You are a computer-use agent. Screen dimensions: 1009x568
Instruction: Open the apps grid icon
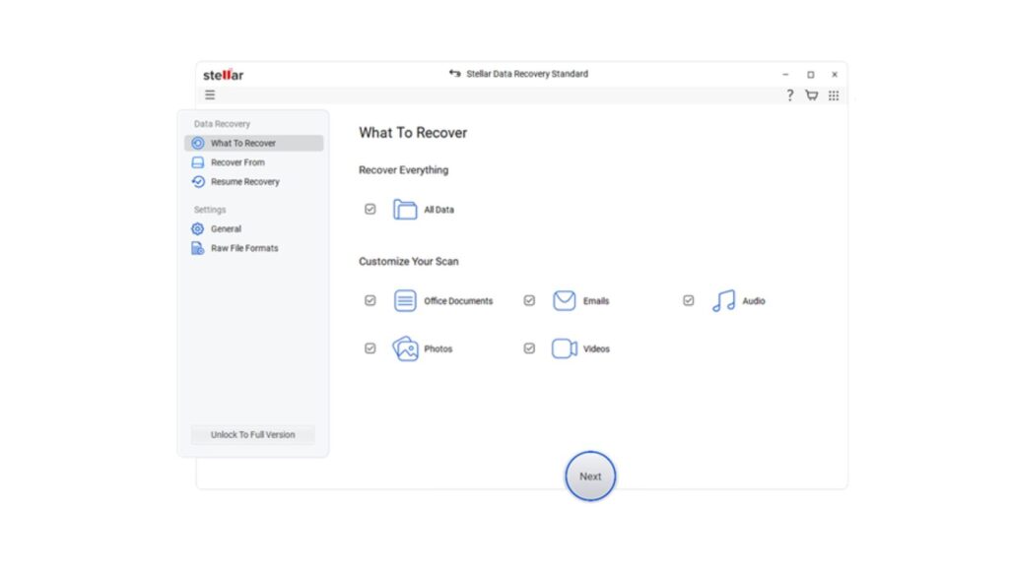point(834,95)
